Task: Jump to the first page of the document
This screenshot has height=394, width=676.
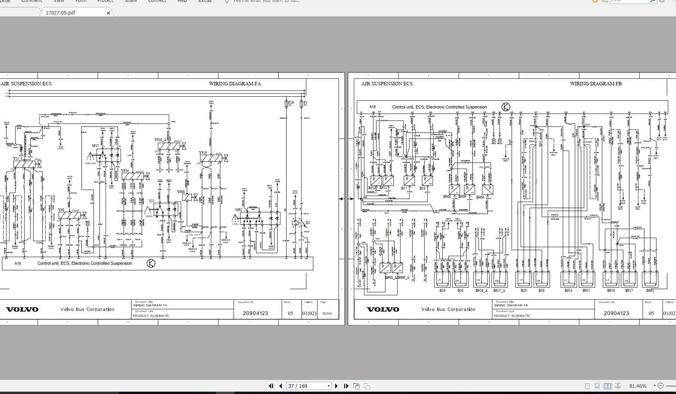Action: (271, 386)
